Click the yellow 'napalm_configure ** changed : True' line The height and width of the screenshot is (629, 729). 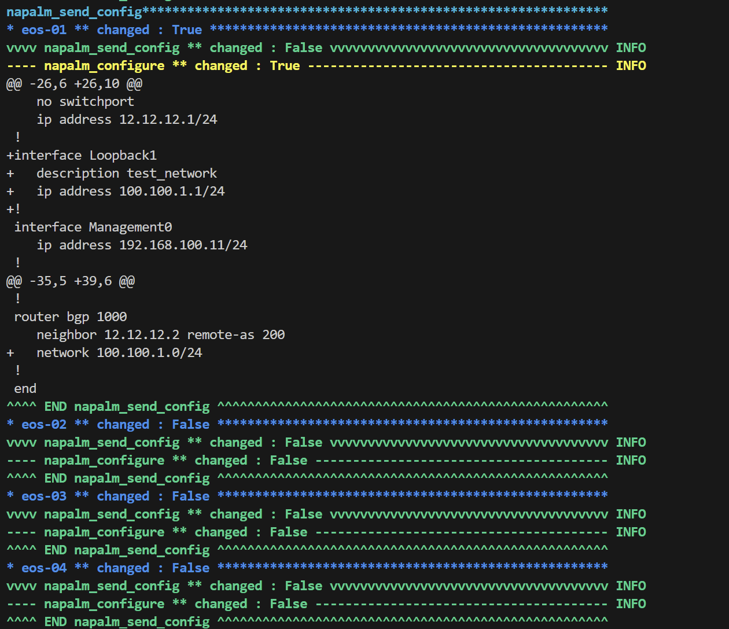click(x=326, y=65)
